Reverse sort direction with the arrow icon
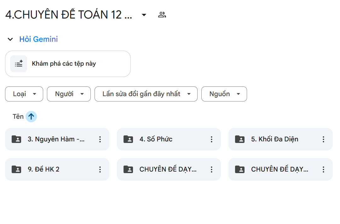Viewport: 340px width, 224px height. [x=31, y=117]
